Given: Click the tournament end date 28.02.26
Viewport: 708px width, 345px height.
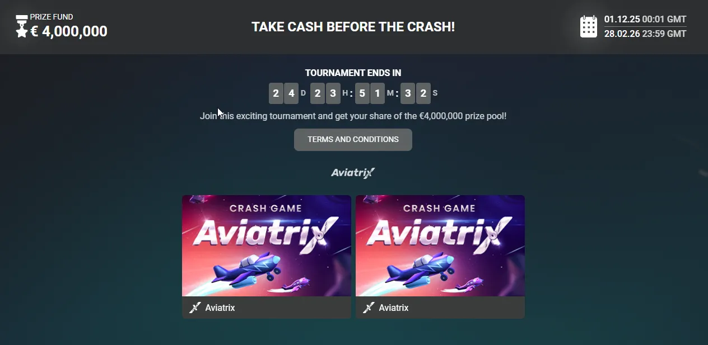Looking at the screenshot, I should [622, 34].
